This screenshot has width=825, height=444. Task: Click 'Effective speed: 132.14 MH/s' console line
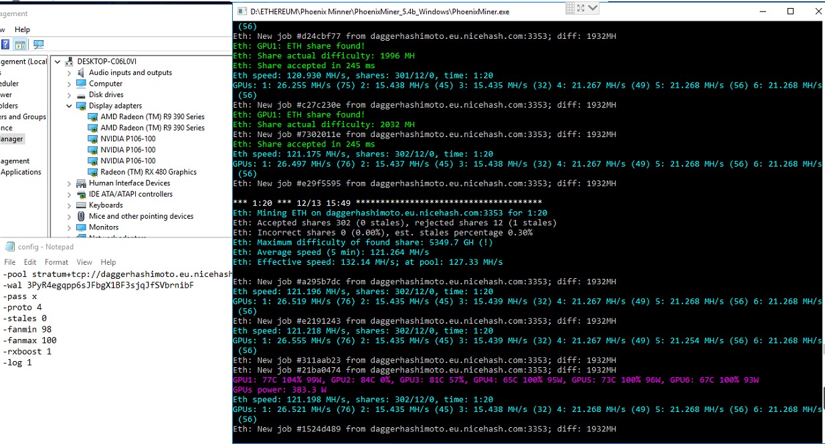368,262
